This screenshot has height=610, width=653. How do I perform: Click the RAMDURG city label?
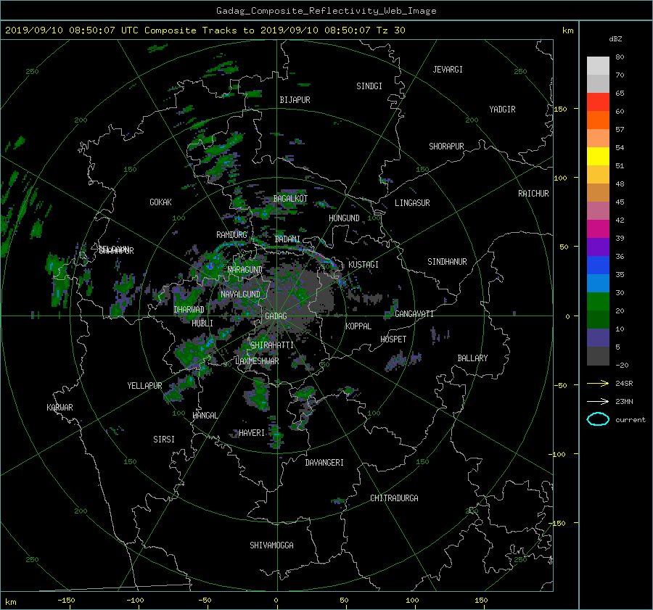point(231,235)
